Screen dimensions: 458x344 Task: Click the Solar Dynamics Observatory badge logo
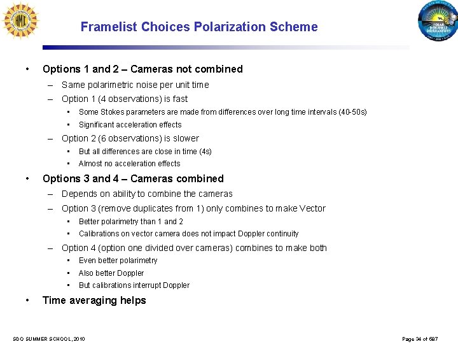(438, 22)
